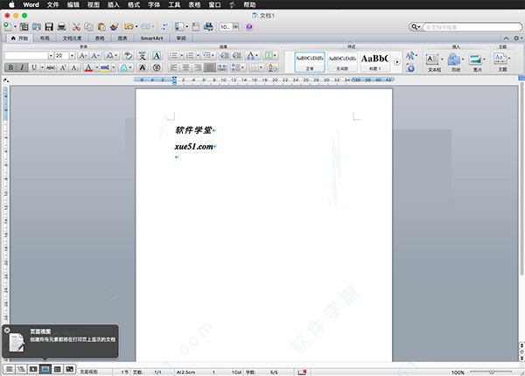Toggle the sidebar pane icon

179,27
